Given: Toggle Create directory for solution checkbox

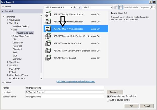Looking at the screenshot, I should pos(108,96).
